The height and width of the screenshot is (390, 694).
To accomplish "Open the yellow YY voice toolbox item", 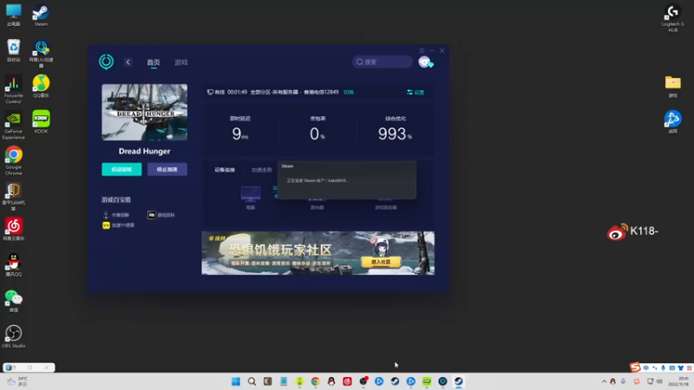I will [118, 225].
